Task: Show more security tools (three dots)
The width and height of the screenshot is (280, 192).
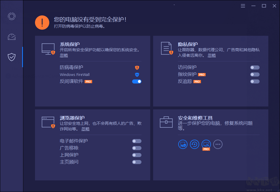Action: pyautogui.click(x=218, y=144)
